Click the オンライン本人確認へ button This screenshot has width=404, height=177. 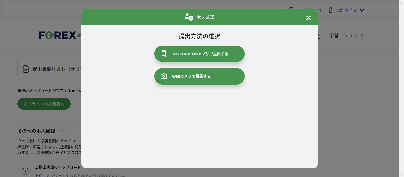coord(44,104)
